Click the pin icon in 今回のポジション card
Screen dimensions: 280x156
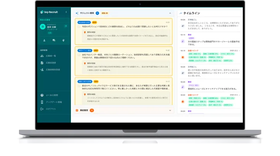(85, 32)
